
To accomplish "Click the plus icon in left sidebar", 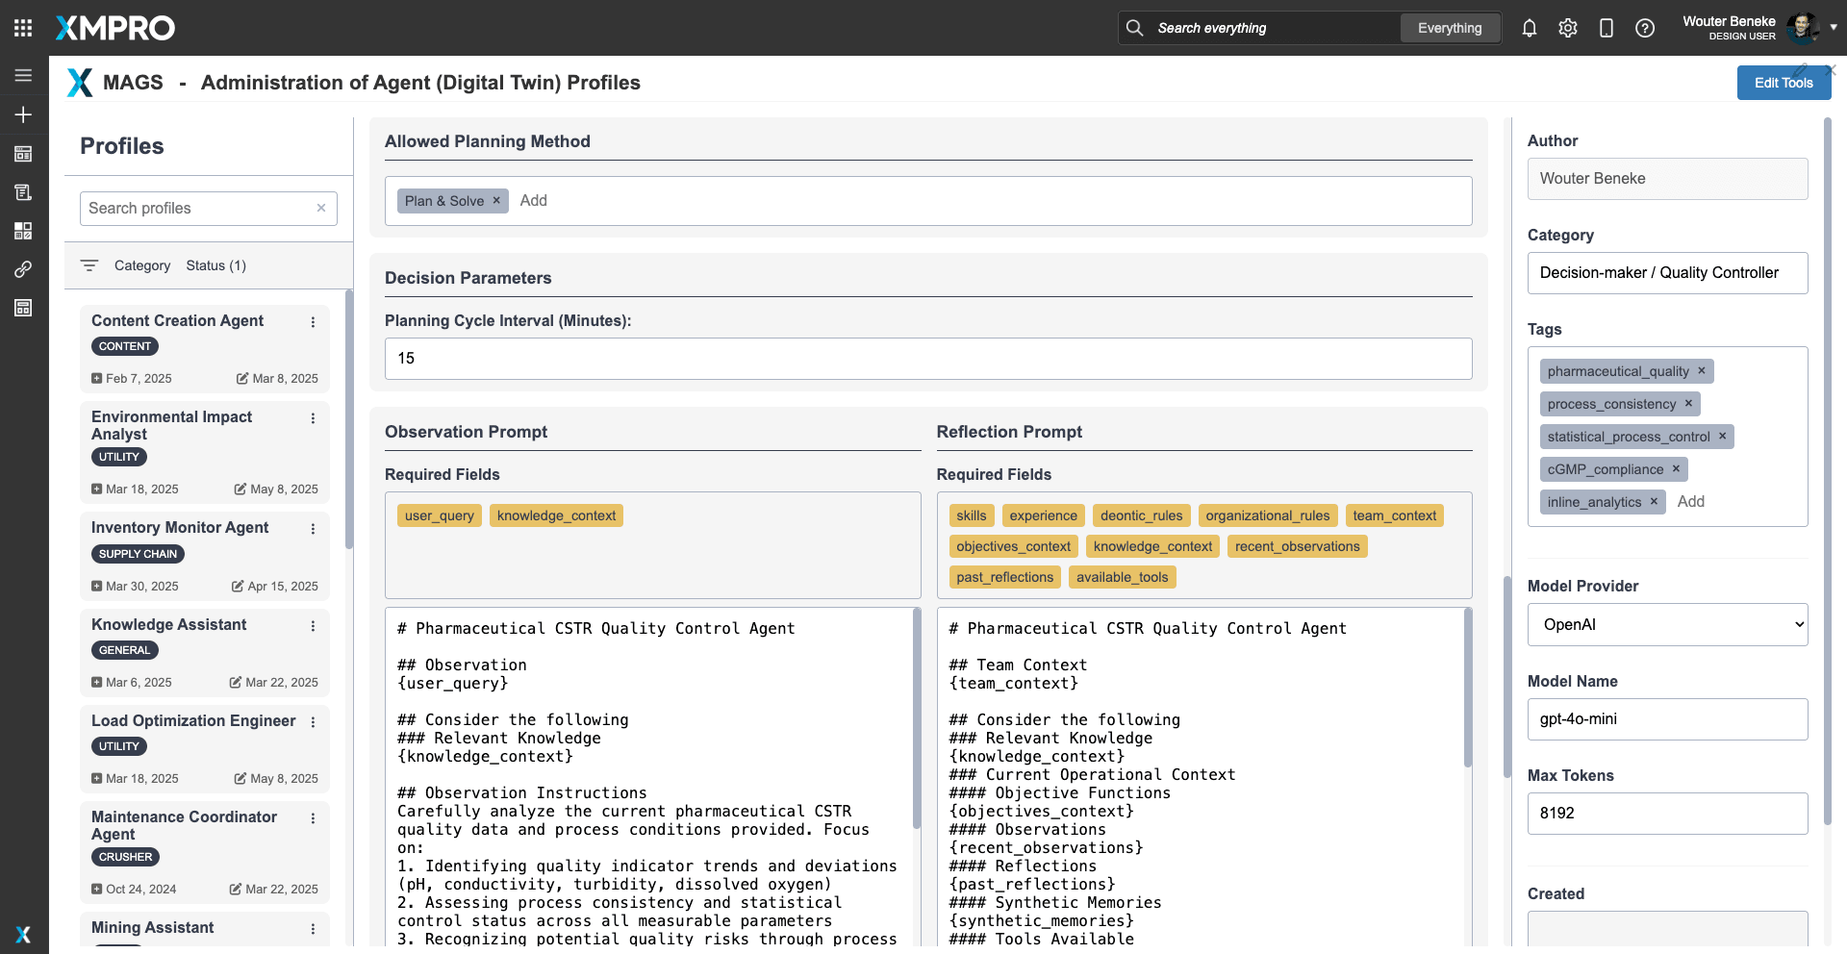I will (x=23, y=114).
